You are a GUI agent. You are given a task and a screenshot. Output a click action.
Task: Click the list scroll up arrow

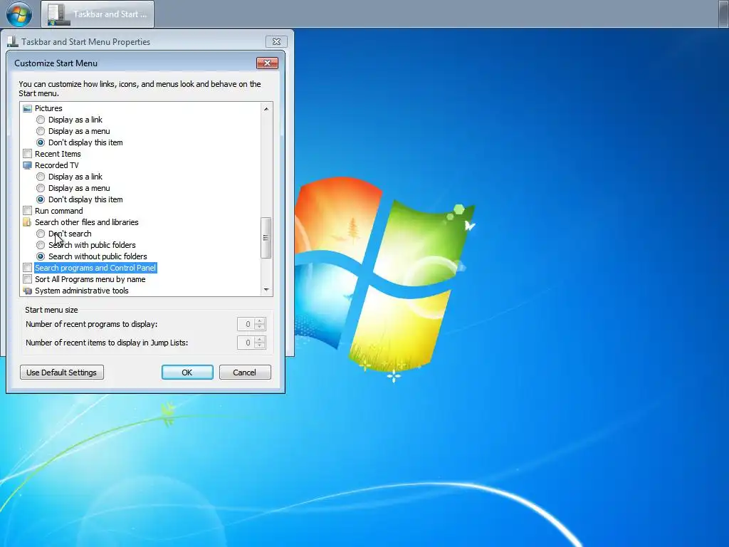(x=266, y=108)
